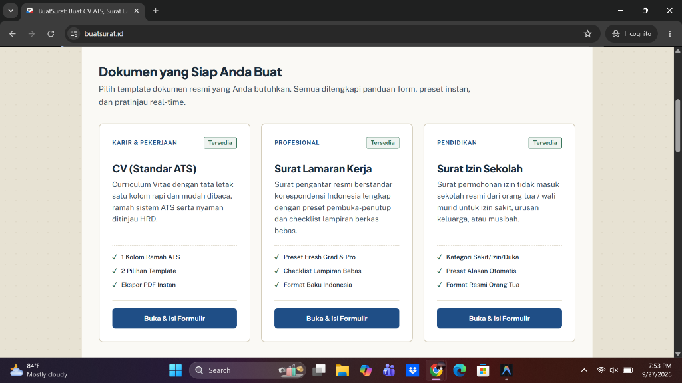Click the Tersedia badge on Pendidikan card
The image size is (682, 383).
coord(545,143)
